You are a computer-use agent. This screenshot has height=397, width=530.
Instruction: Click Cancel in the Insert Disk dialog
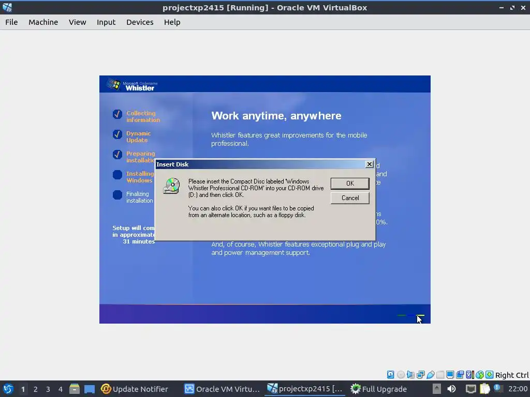coord(350,198)
